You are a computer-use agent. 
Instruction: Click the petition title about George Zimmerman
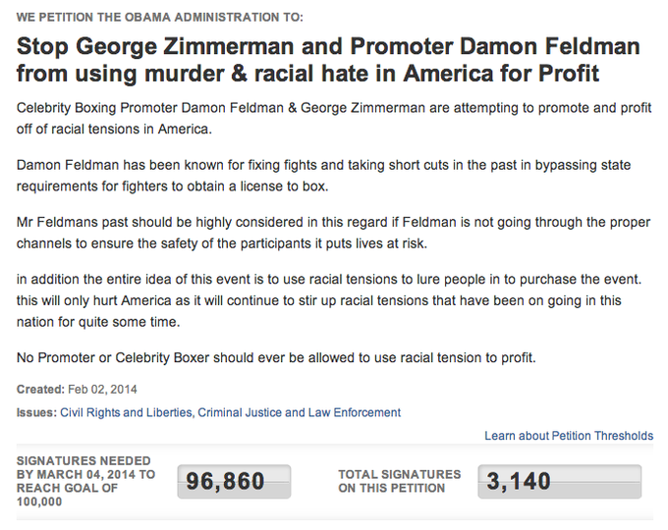[x=328, y=60]
